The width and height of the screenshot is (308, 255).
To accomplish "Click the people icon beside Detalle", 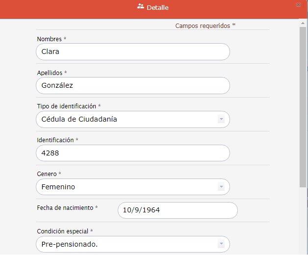I will point(141,7).
